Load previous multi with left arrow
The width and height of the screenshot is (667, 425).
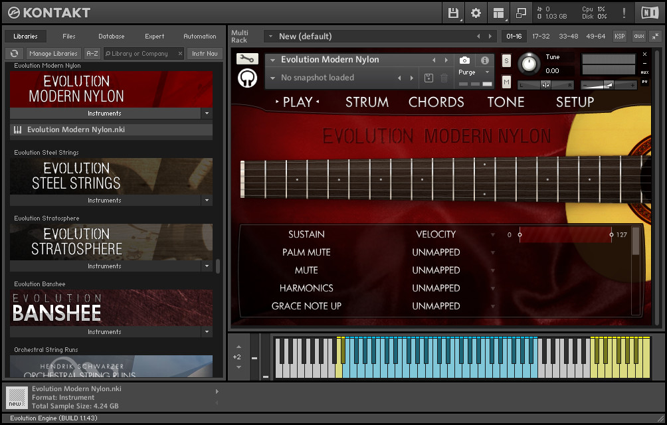click(x=478, y=36)
